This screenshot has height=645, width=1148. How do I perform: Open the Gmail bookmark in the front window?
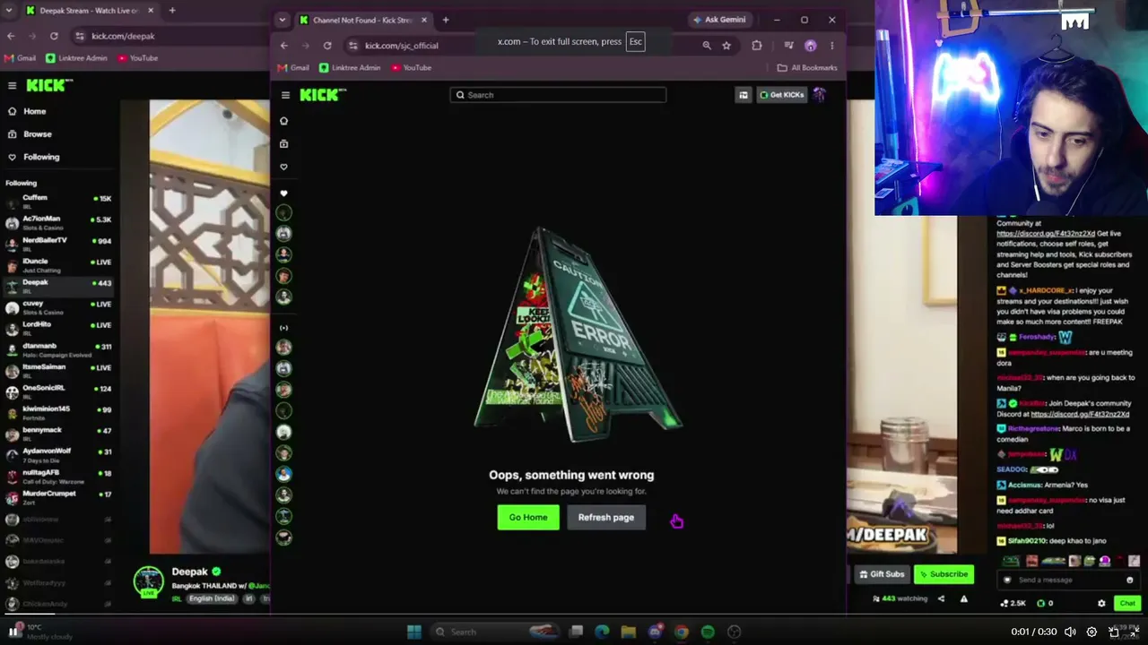(x=293, y=68)
